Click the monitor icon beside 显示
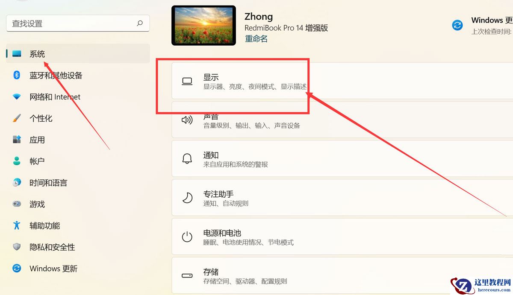The width and height of the screenshot is (513, 295). point(187,81)
